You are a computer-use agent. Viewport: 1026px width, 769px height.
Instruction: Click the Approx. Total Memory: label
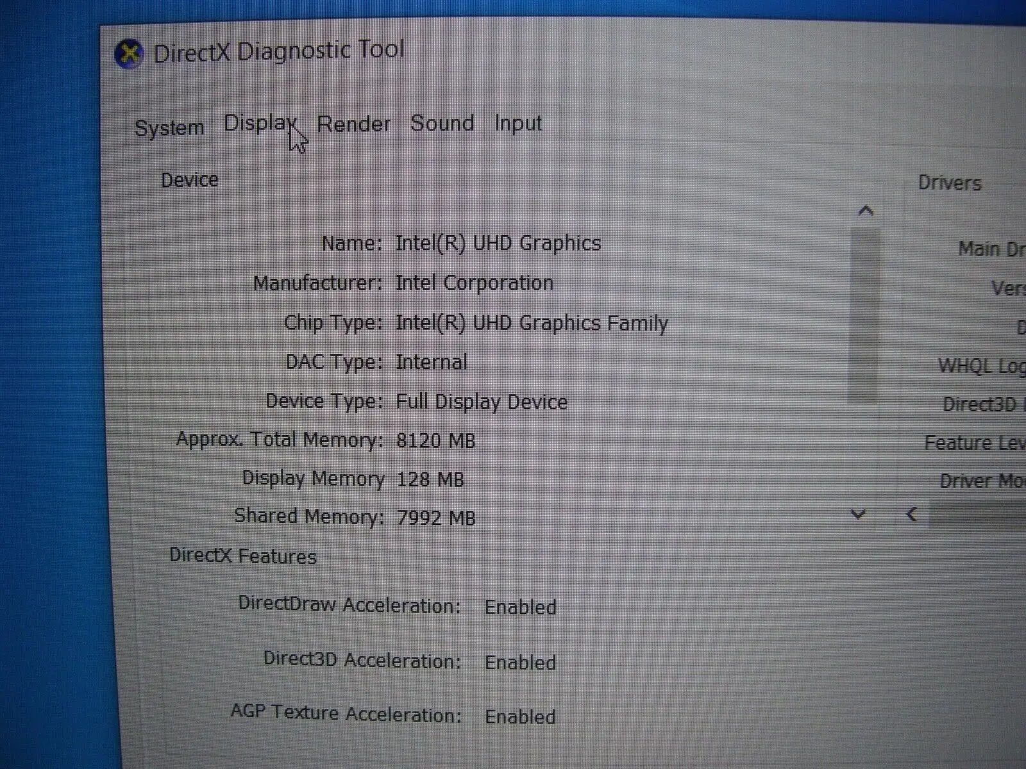pos(280,440)
